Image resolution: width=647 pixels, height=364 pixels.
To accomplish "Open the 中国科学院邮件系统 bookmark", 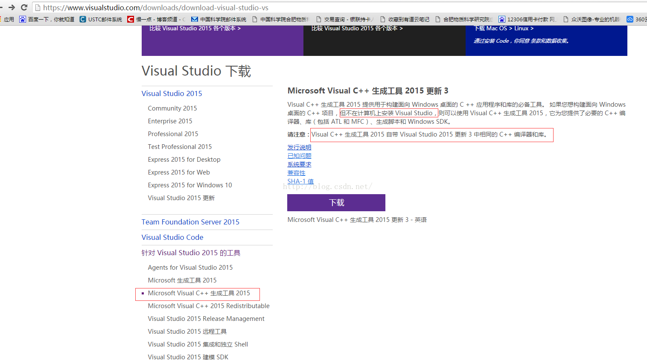I will point(219,19).
